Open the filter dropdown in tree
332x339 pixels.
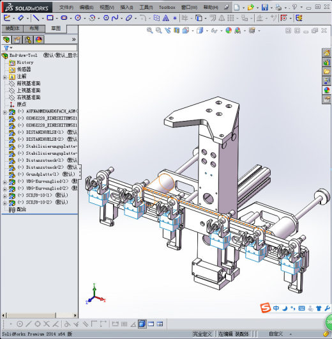(11, 48)
